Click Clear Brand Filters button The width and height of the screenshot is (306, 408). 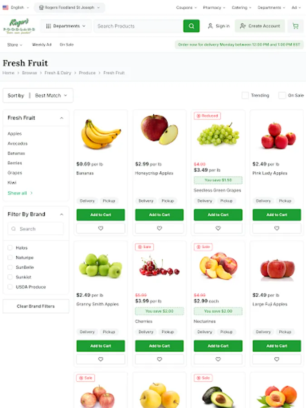click(36, 306)
